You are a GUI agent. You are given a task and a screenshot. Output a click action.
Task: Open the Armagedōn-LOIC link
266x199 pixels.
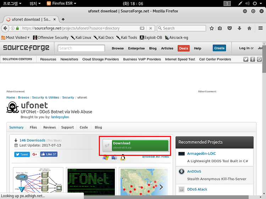pyautogui.click(x=201, y=154)
